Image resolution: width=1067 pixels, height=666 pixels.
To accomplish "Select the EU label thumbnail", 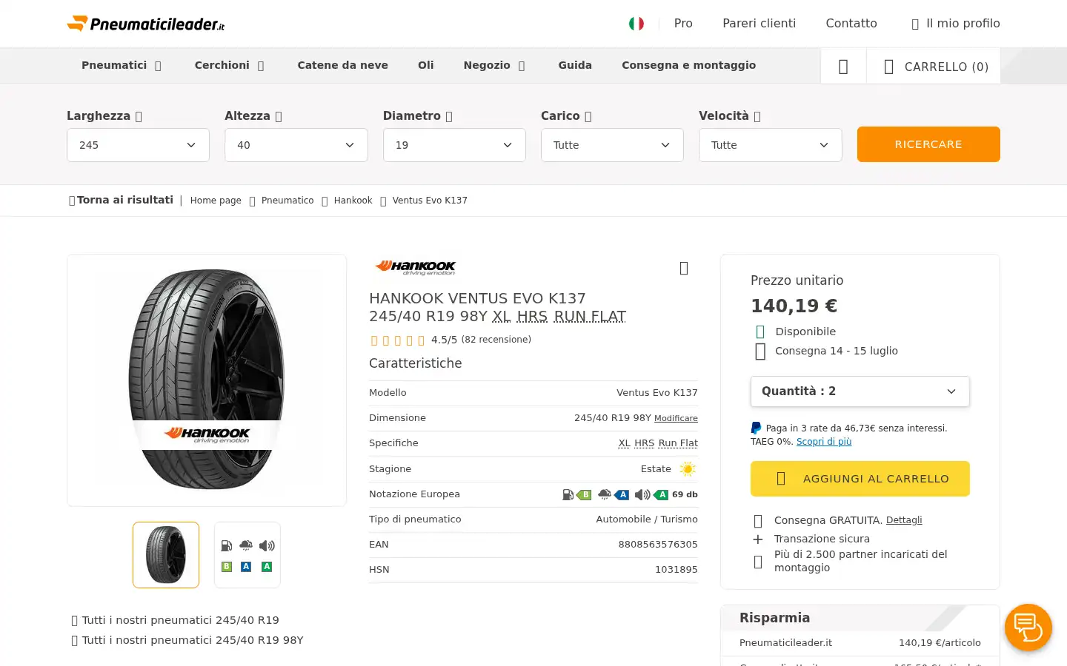I will point(247,555).
